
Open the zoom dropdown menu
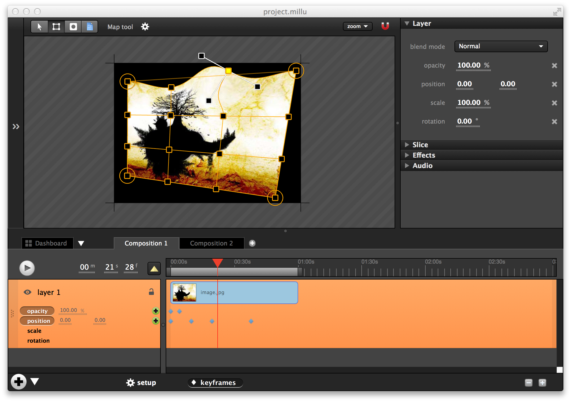click(357, 26)
